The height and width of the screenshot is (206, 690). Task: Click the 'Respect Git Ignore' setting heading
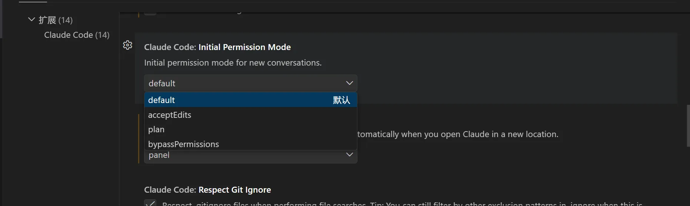[234, 190]
